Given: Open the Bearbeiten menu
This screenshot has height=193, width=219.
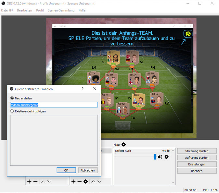Looking at the screenshot, I should [x=24, y=10].
